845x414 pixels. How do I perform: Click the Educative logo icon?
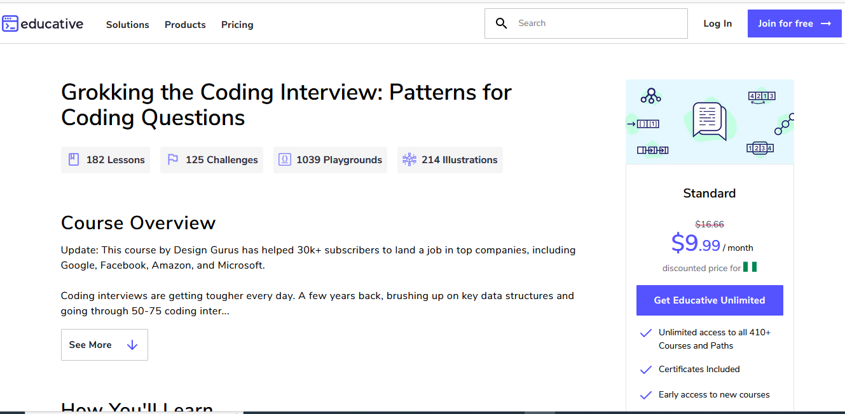10,24
